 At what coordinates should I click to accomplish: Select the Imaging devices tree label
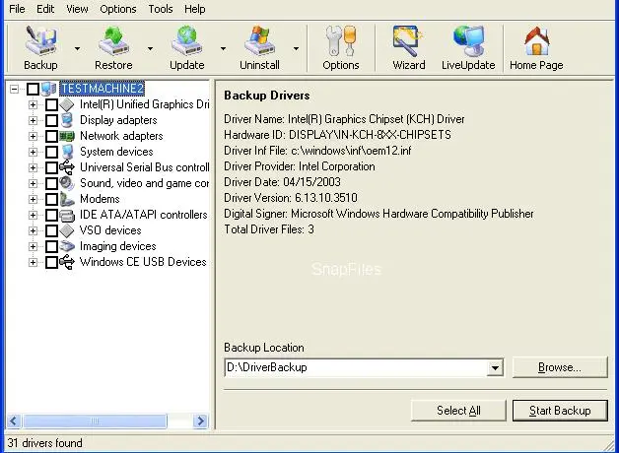[117, 246]
